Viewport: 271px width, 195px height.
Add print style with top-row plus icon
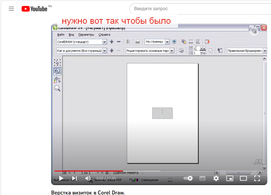click(x=112, y=41)
